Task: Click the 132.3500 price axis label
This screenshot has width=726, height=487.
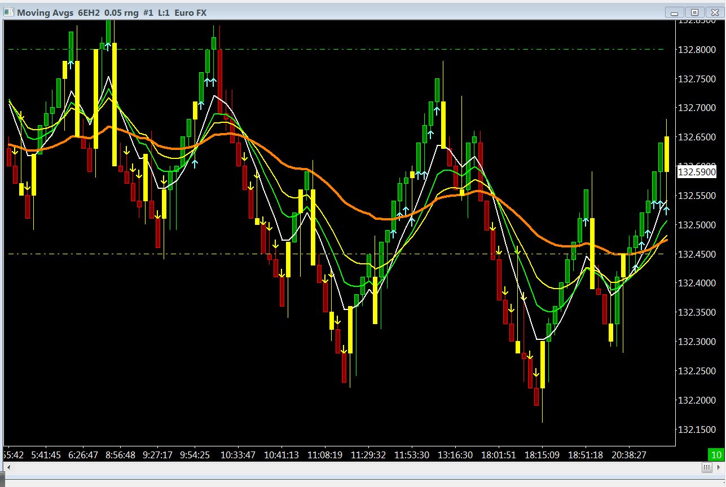Action: [x=697, y=312]
